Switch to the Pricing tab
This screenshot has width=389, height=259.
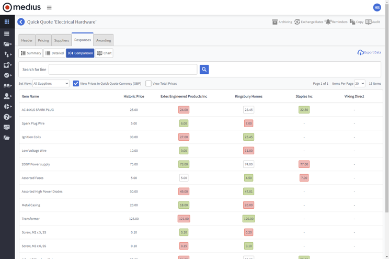[x=43, y=40]
